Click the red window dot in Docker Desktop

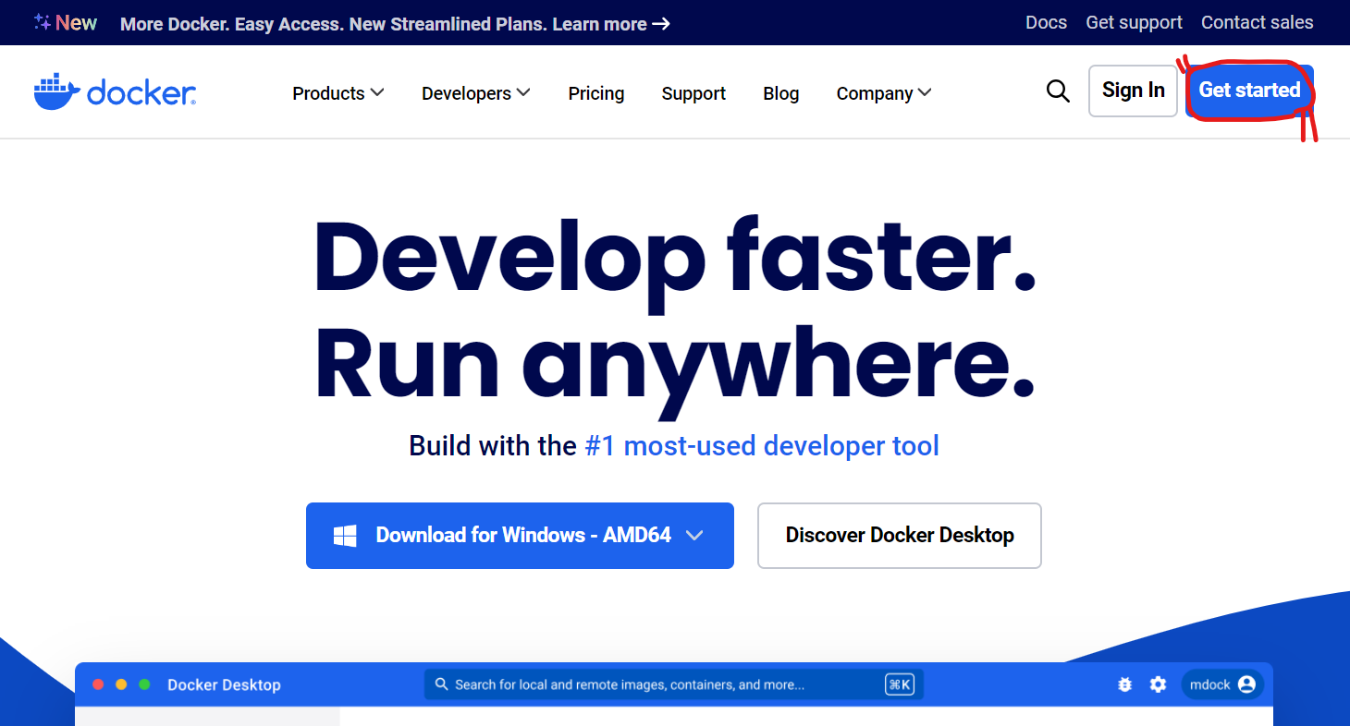click(x=98, y=684)
